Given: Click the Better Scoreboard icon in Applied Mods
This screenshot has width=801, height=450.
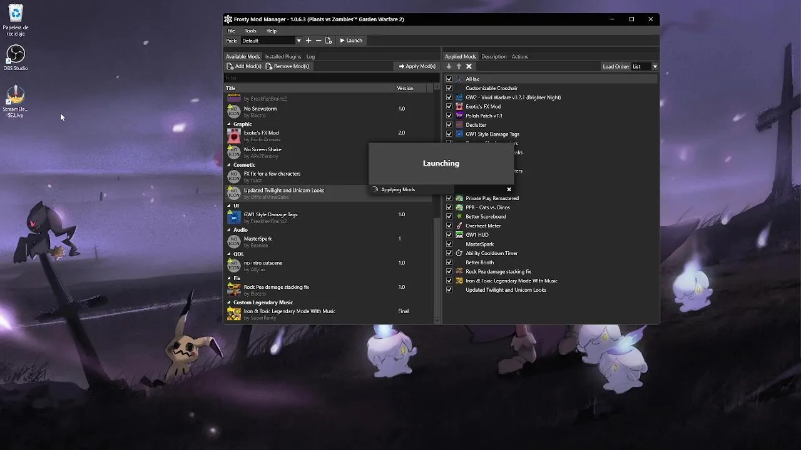Looking at the screenshot, I should [x=459, y=216].
